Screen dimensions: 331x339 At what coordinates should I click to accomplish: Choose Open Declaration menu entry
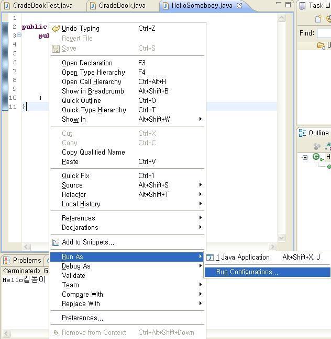pyautogui.click(x=128, y=63)
